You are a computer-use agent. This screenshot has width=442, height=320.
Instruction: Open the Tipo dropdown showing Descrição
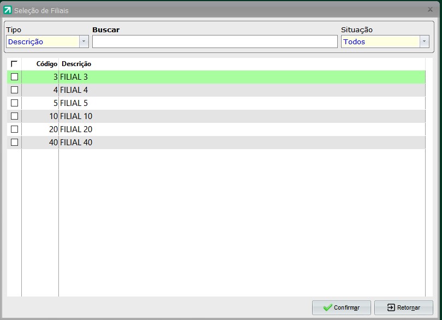click(x=83, y=42)
